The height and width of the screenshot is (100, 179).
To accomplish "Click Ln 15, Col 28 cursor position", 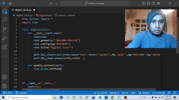I will pos(100,93).
